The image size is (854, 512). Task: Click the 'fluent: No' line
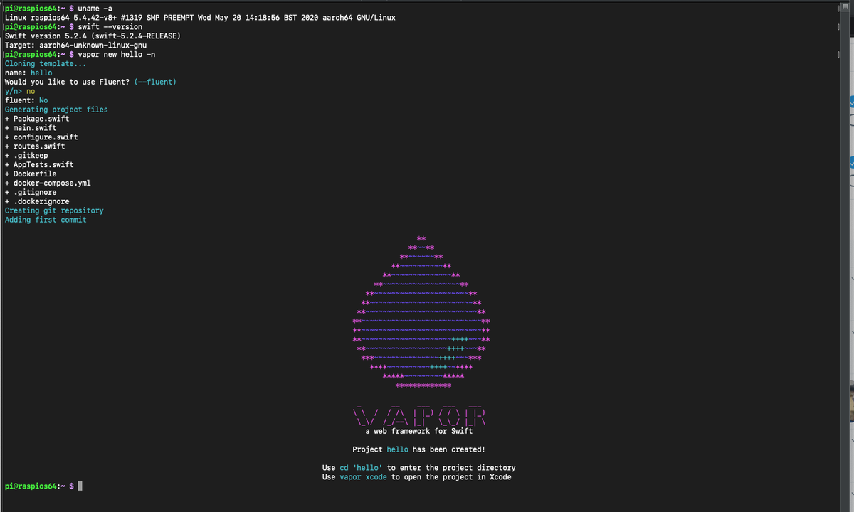point(26,100)
